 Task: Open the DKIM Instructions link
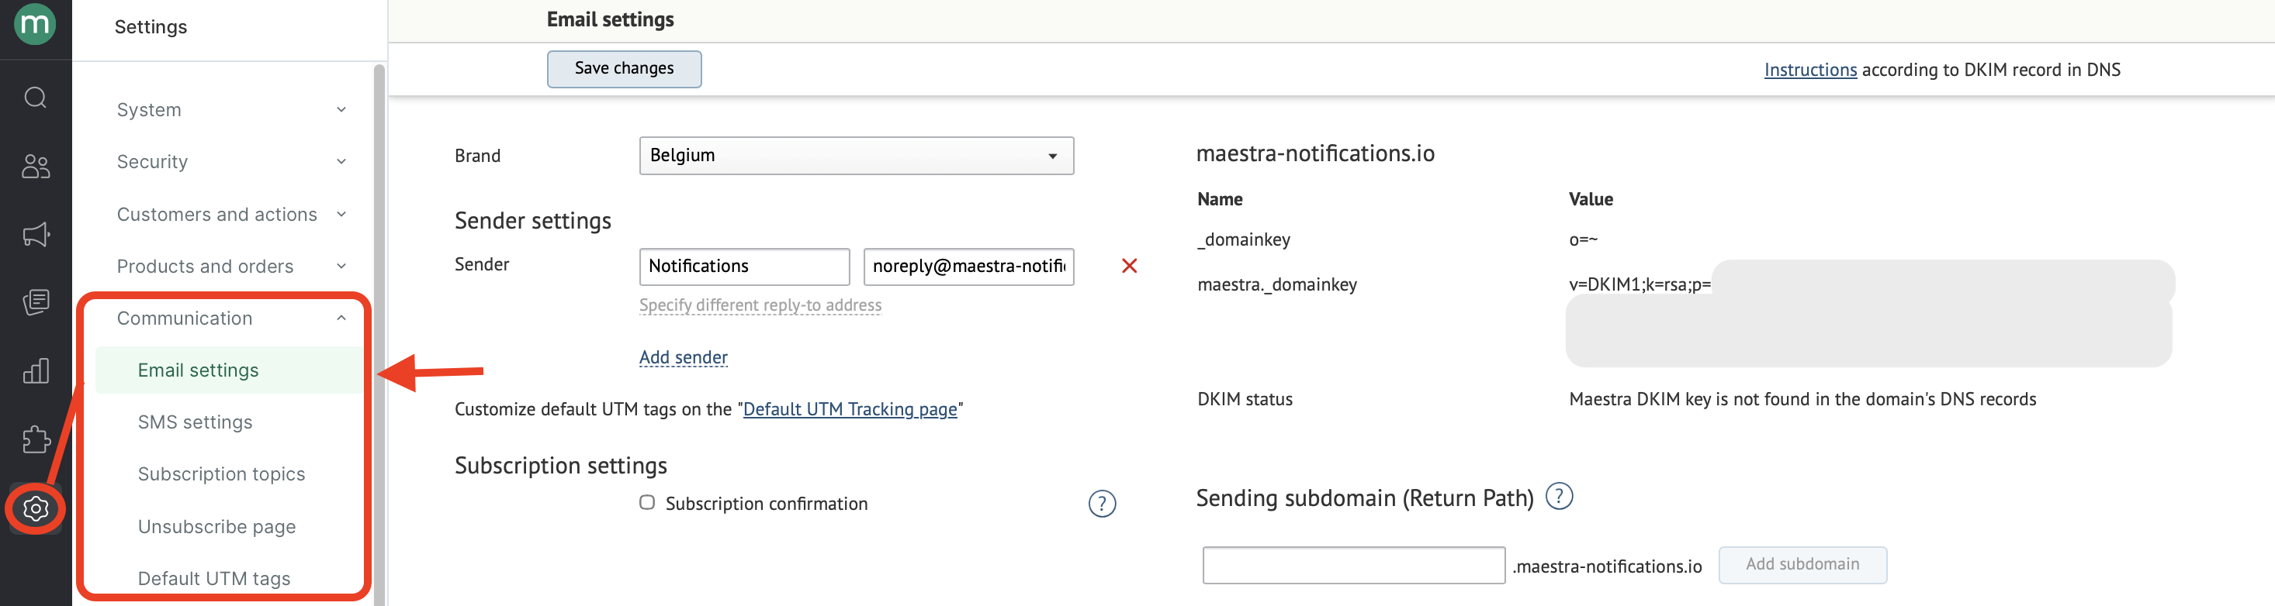pyautogui.click(x=1809, y=70)
